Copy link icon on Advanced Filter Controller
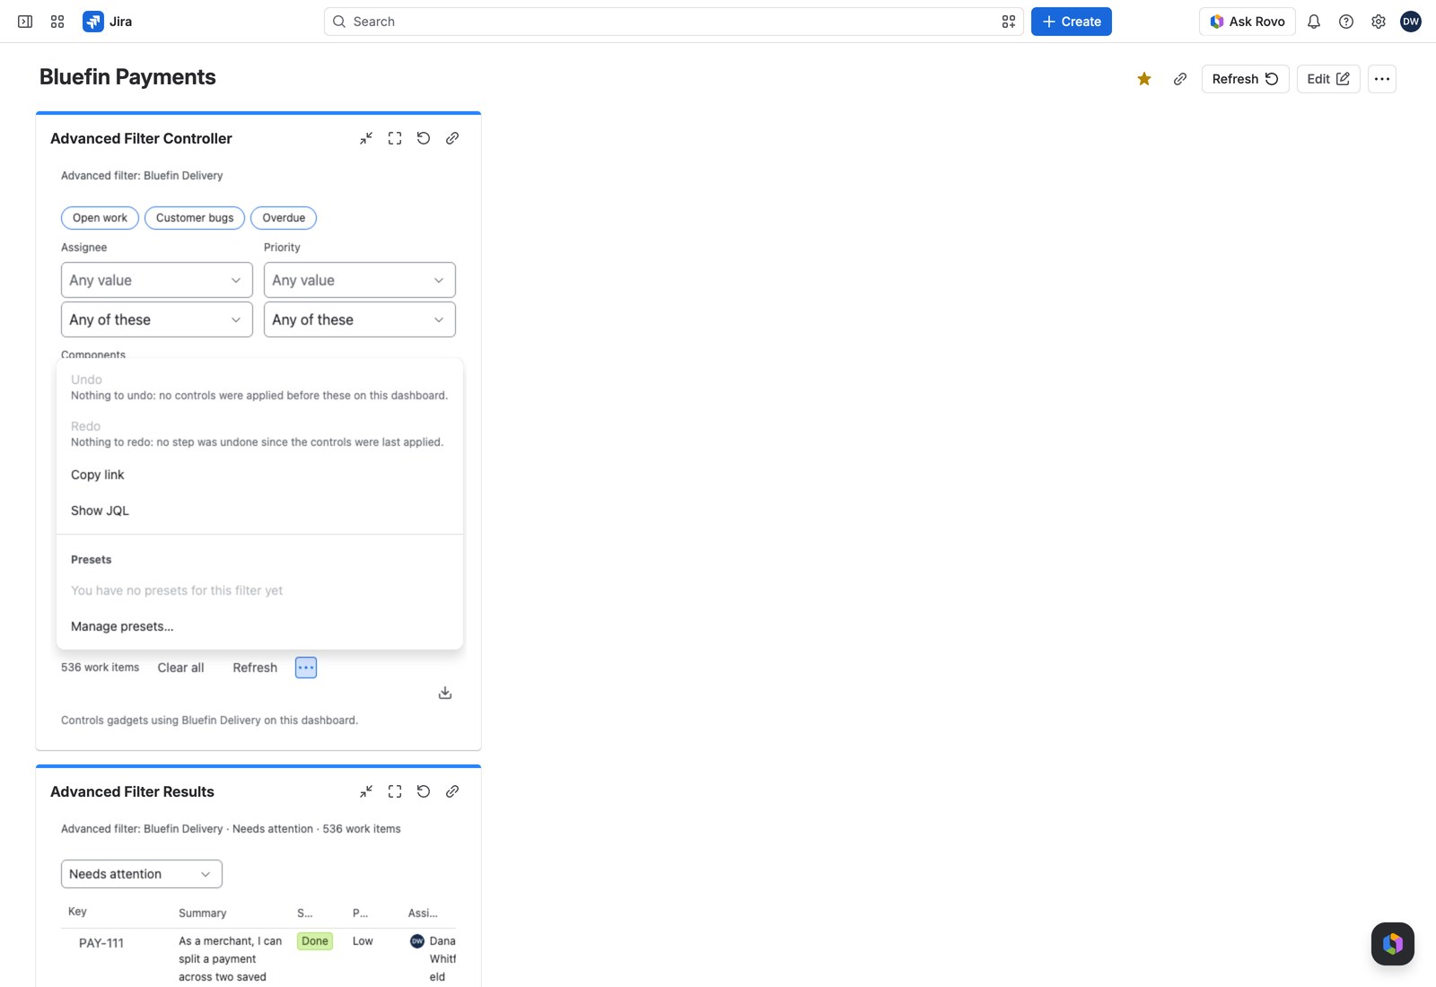Viewport: 1436px width, 987px height. tap(452, 138)
